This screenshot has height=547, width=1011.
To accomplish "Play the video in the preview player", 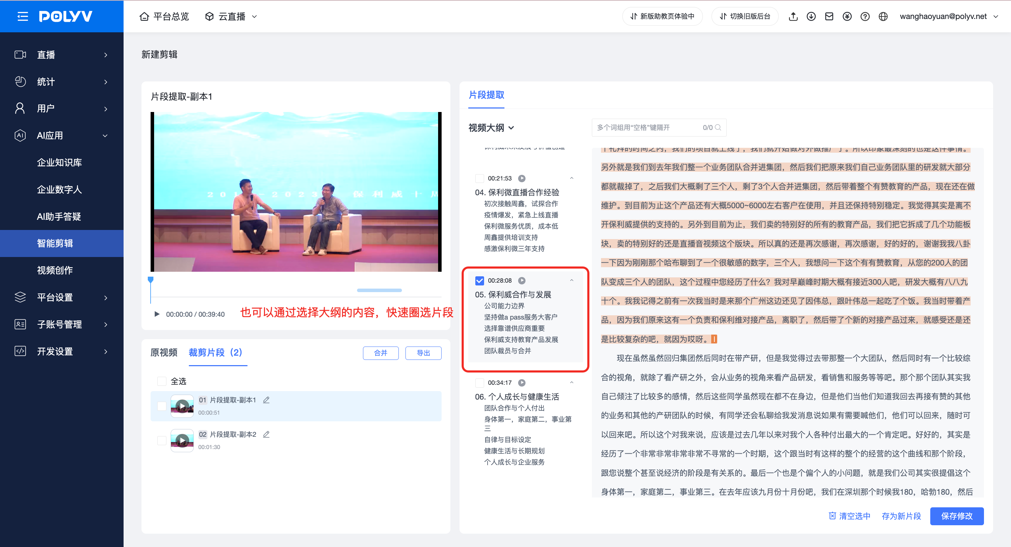I will pyautogui.click(x=157, y=314).
